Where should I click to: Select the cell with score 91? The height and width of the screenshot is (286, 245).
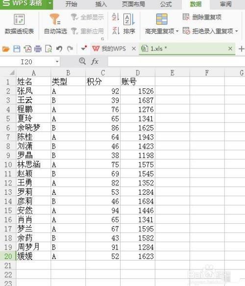point(103,247)
